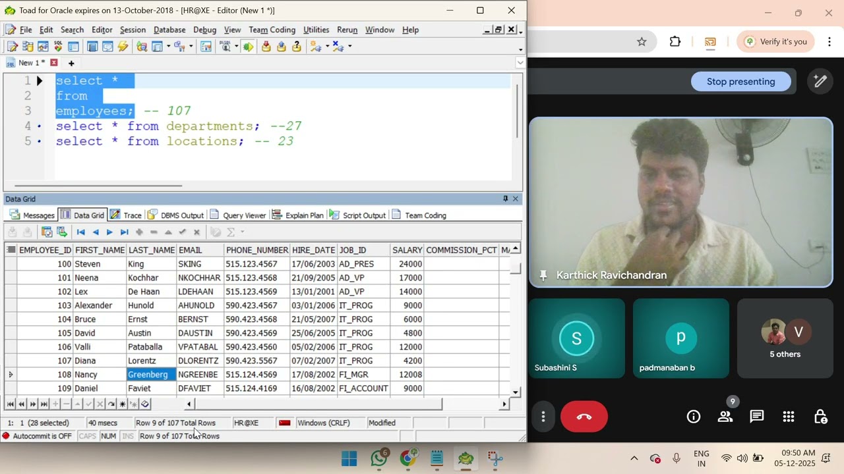Viewport: 844px width, 474px height.
Task: Expand the sigma icon dropdown arrow
Action: [242, 232]
